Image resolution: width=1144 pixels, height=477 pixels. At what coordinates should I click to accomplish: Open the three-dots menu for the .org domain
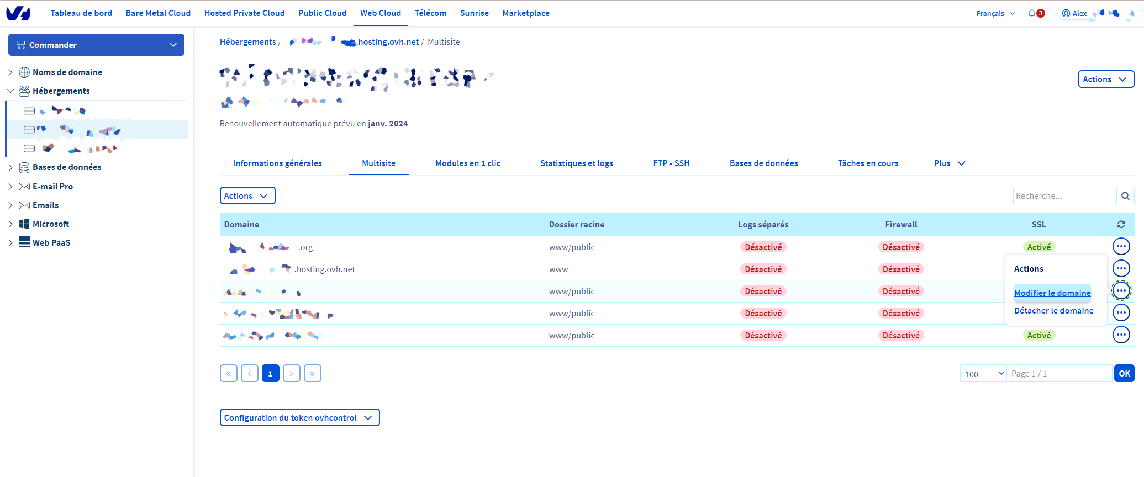click(x=1121, y=247)
